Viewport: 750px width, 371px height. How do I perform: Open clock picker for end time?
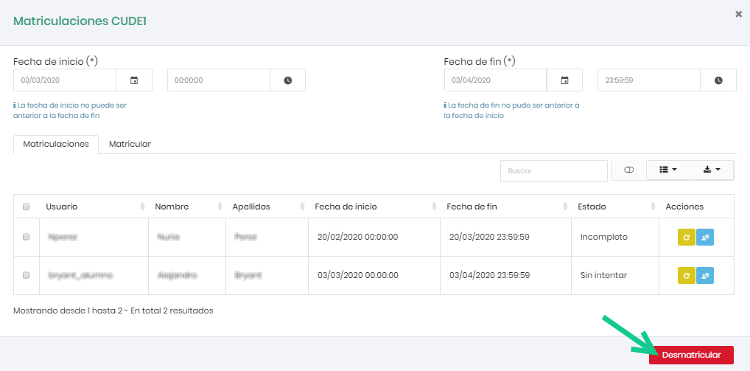(718, 80)
